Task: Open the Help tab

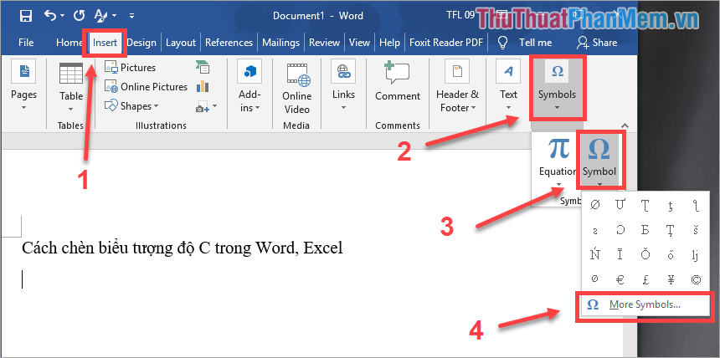Action: [x=389, y=43]
